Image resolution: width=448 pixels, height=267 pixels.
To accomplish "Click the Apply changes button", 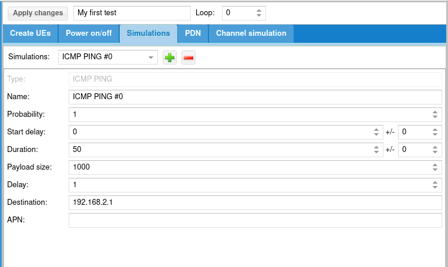I will (x=38, y=13).
